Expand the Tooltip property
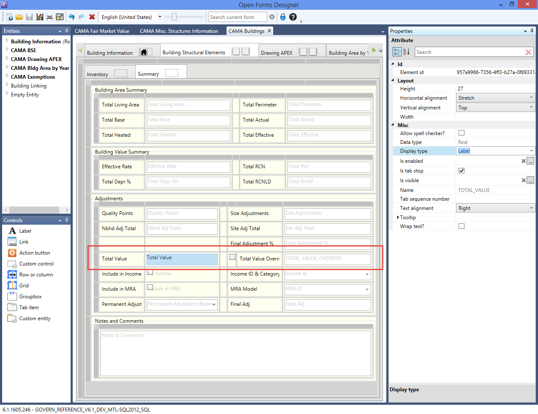The height and width of the screenshot is (414, 538). tap(398, 217)
